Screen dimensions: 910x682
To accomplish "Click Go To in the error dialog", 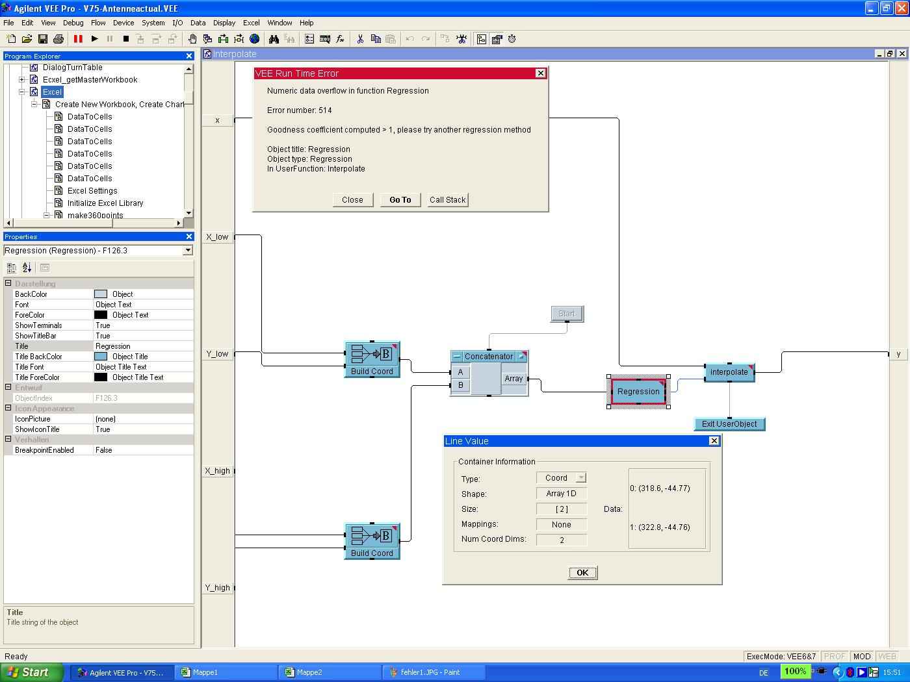I will point(400,200).
